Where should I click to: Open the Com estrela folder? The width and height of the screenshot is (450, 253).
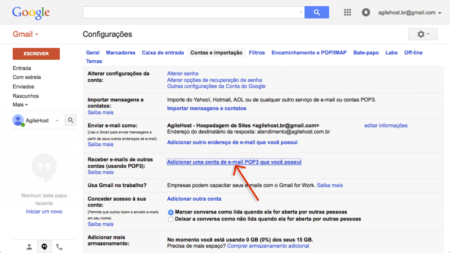(27, 77)
